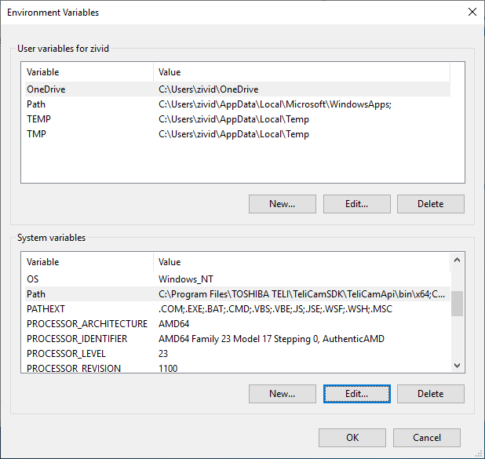Click Edit button under User variables

pos(356,204)
